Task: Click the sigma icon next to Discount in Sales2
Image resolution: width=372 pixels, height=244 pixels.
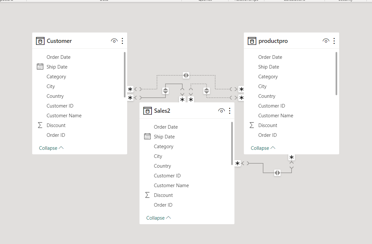Action: point(147,195)
